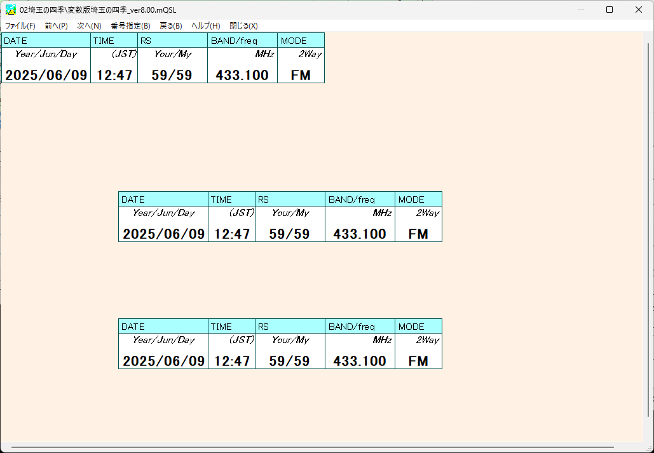This screenshot has width=654, height=453.
Task: Select the 2025/06/09 date in the lowest table
Action: (x=164, y=361)
